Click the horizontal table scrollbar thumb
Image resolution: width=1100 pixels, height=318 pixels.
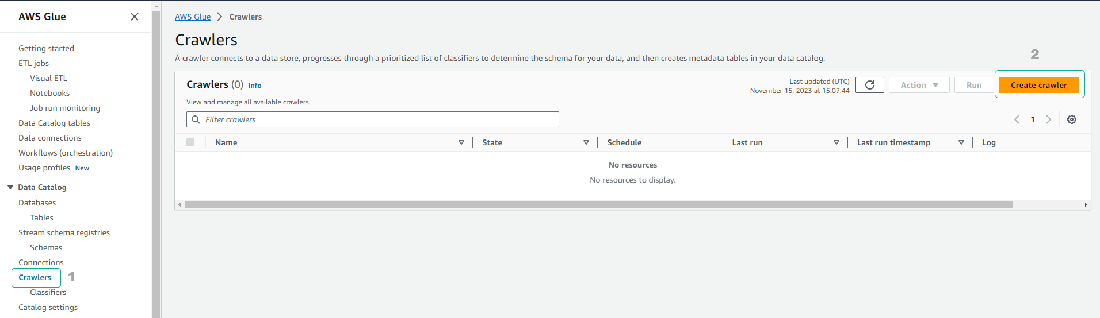598,204
